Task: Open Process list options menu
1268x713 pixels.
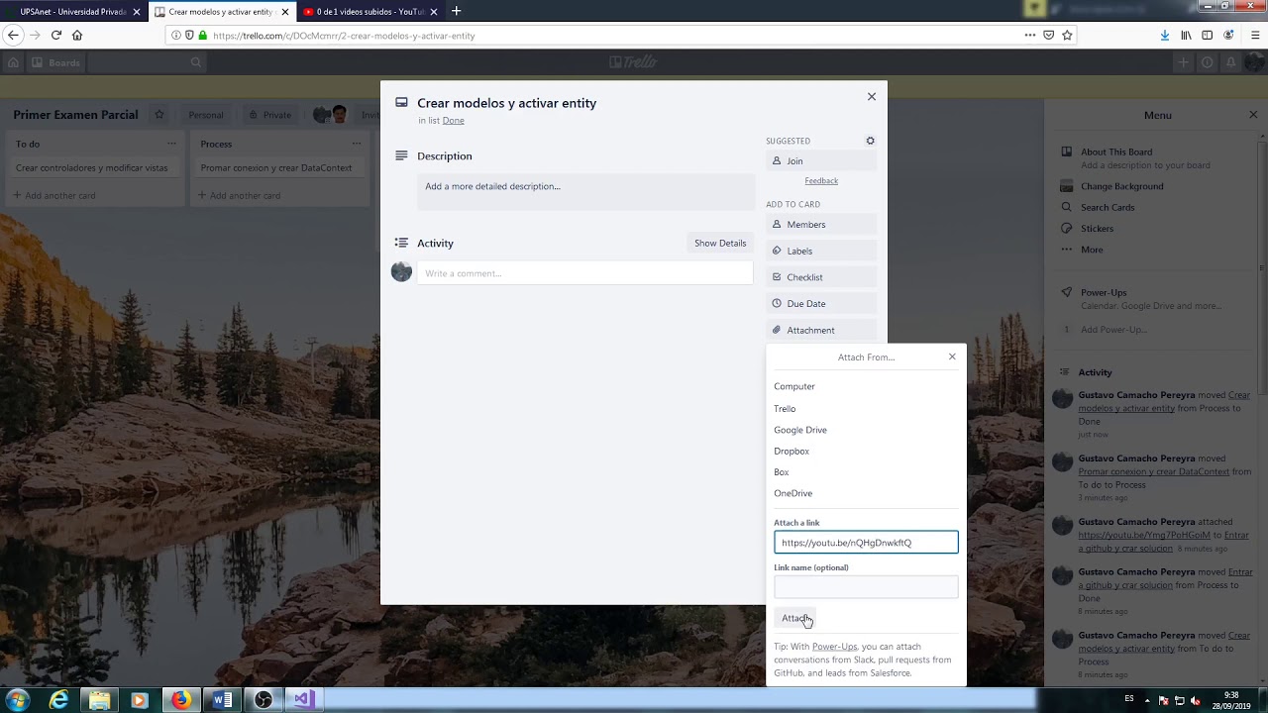Action: (357, 144)
